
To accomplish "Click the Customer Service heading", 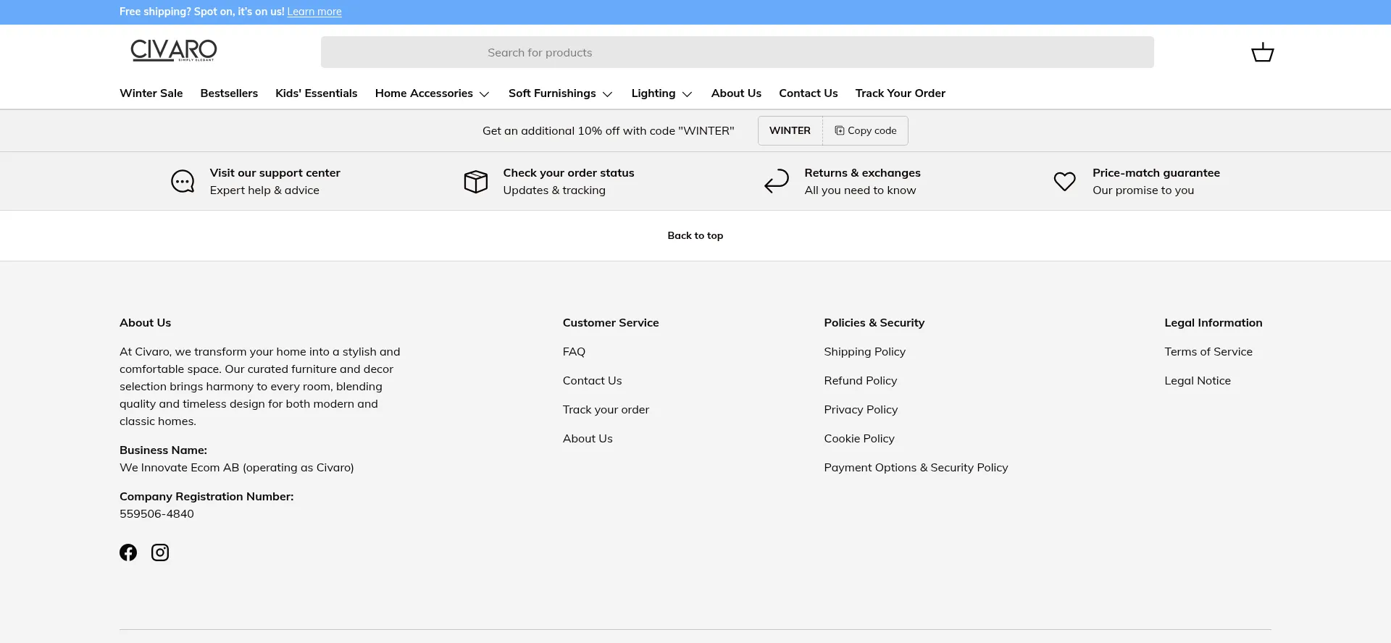I will [x=610, y=322].
